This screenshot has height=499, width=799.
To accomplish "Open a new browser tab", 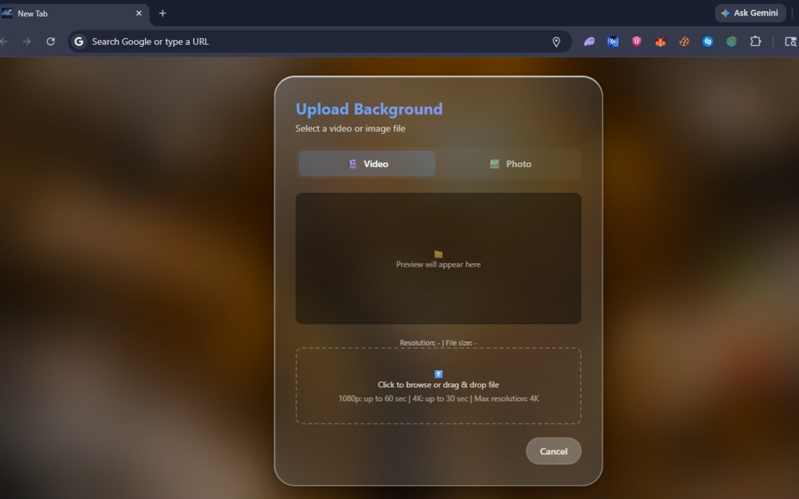I will [x=162, y=13].
